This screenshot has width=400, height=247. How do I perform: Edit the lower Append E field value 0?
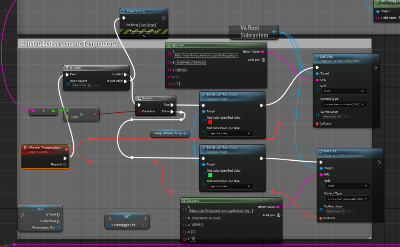(x=192, y=239)
